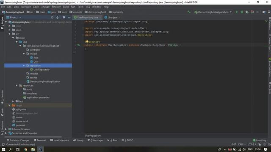Open the Terminal tool window
The width and height of the screenshot is (271, 152).
click(x=40, y=140)
